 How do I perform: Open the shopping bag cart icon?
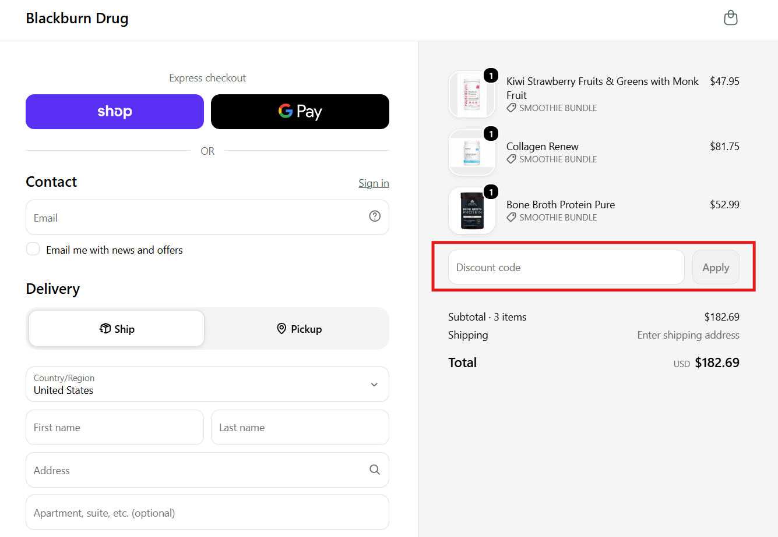pyautogui.click(x=730, y=18)
